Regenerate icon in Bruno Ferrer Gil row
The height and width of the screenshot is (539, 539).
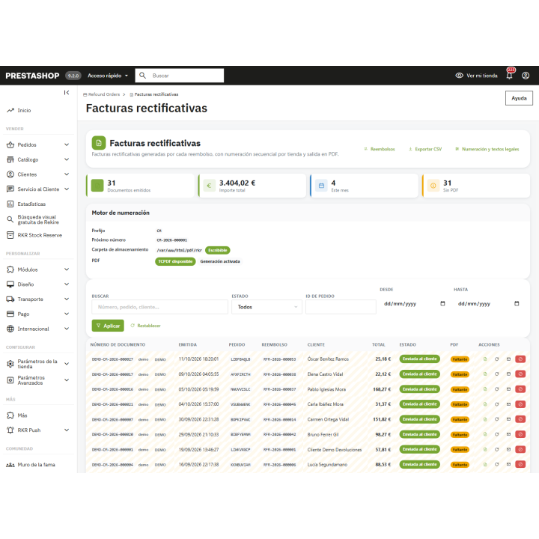(497, 434)
